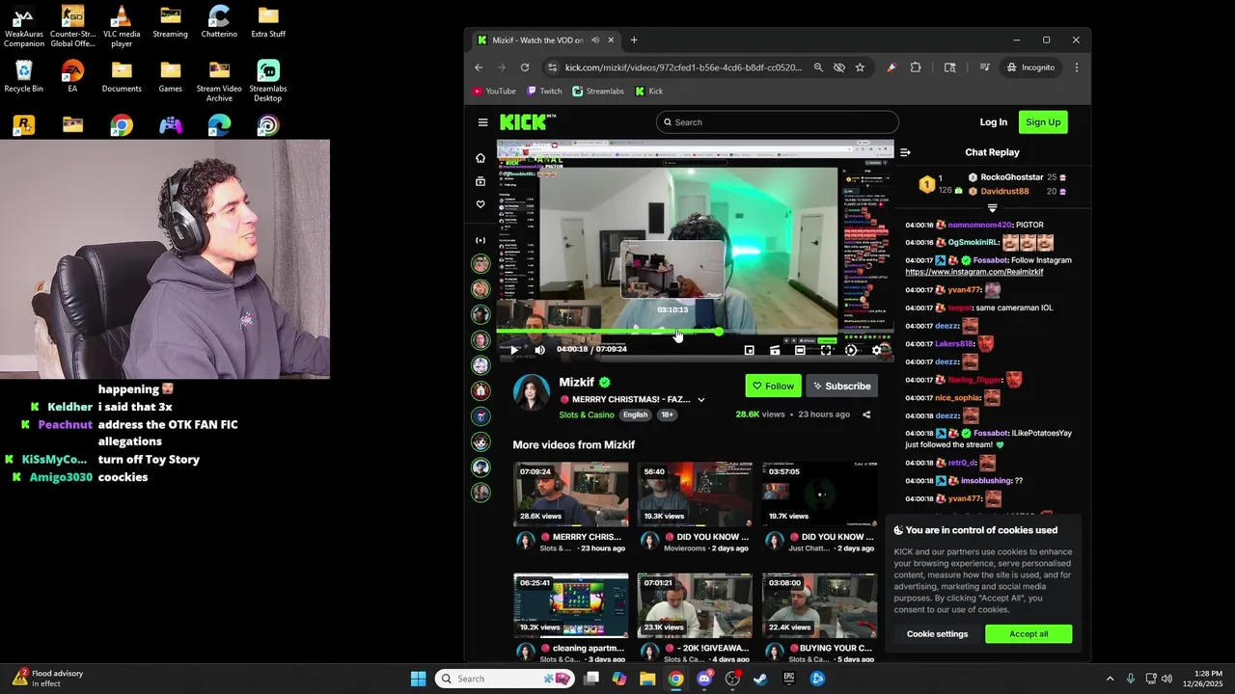Mute the Mizkif tab audio icon
Screen dimensions: 1235x694
(595, 40)
